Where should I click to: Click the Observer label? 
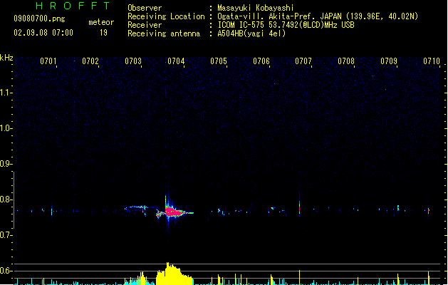tap(145, 8)
